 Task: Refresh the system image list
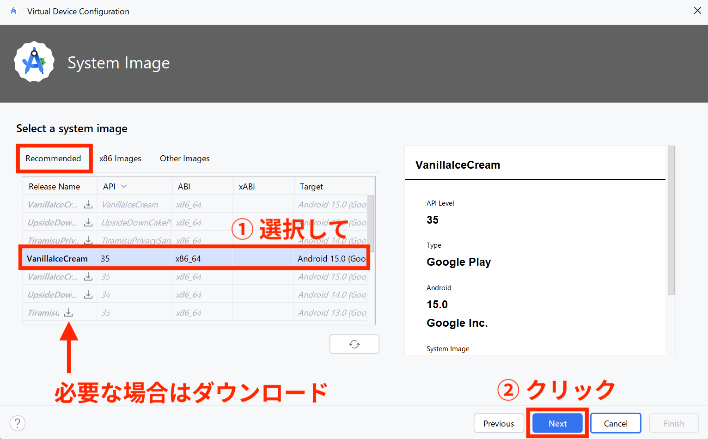pyautogui.click(x=354, y=344)
